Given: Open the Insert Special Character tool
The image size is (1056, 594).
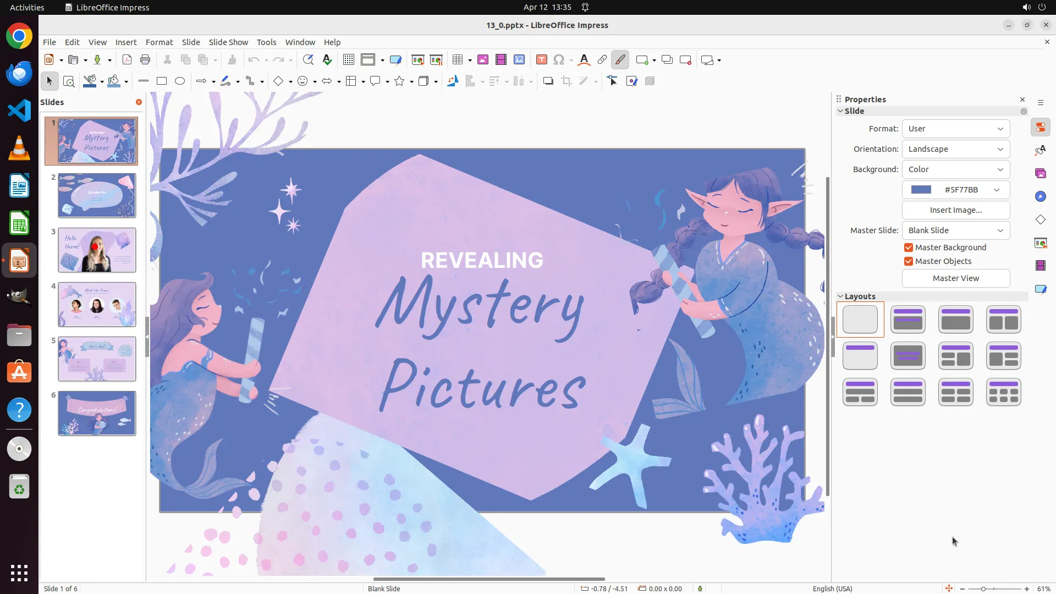Looking at the screenshot, I should 559,60.
